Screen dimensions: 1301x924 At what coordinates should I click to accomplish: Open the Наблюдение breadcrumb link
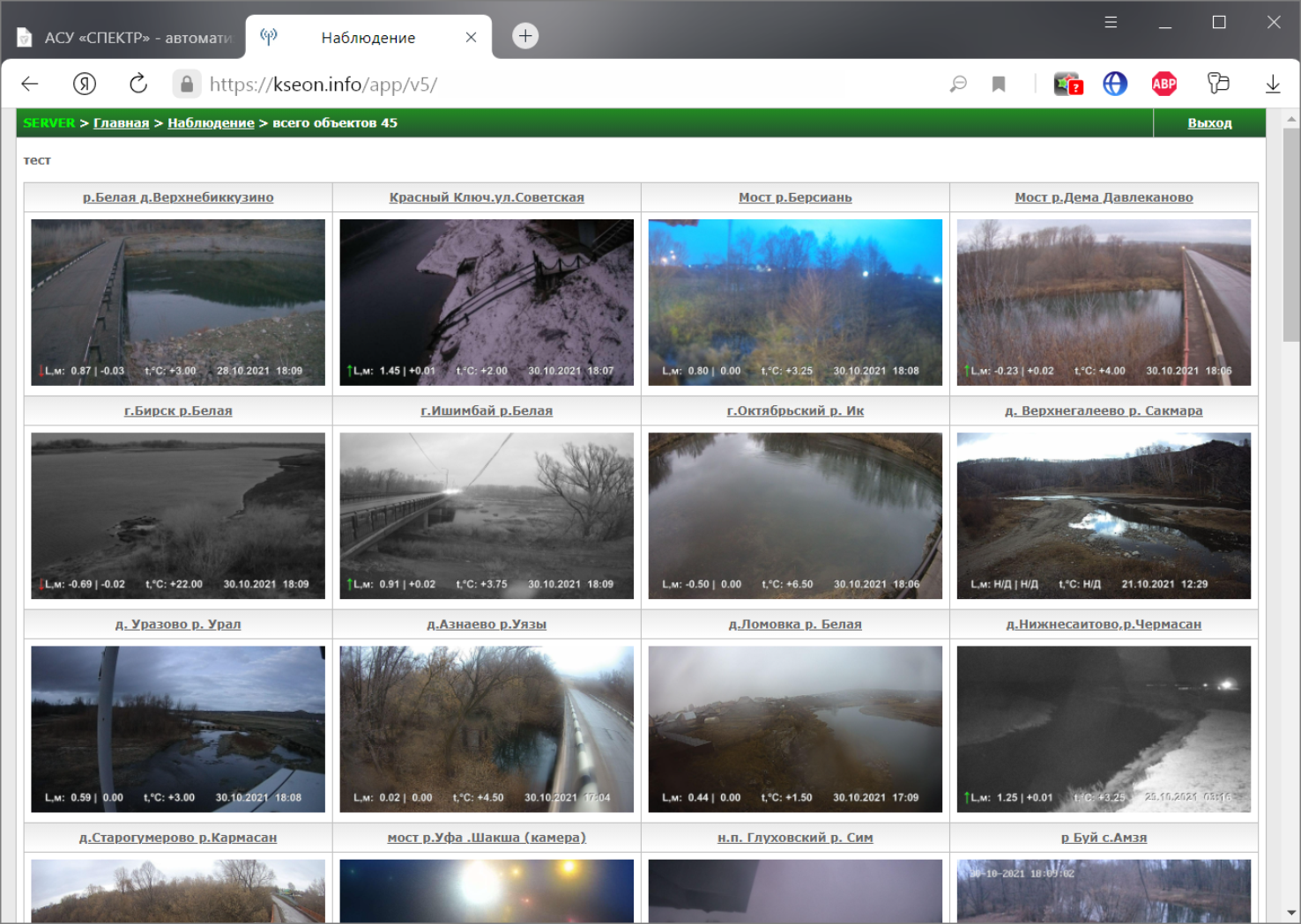[x=211, y=122]
